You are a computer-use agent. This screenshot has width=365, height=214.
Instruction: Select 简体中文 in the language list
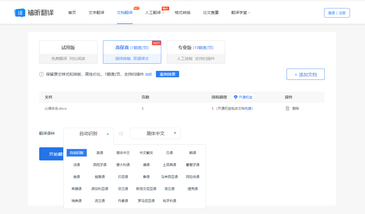[123, 153]
